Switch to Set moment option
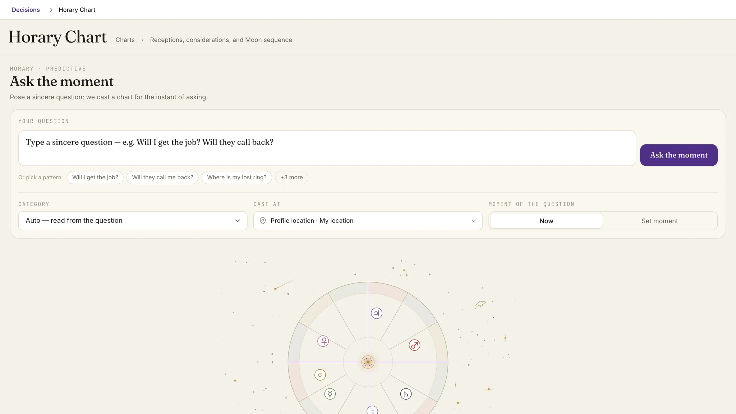The image size is (736, 414). click(x=659, y=221)
